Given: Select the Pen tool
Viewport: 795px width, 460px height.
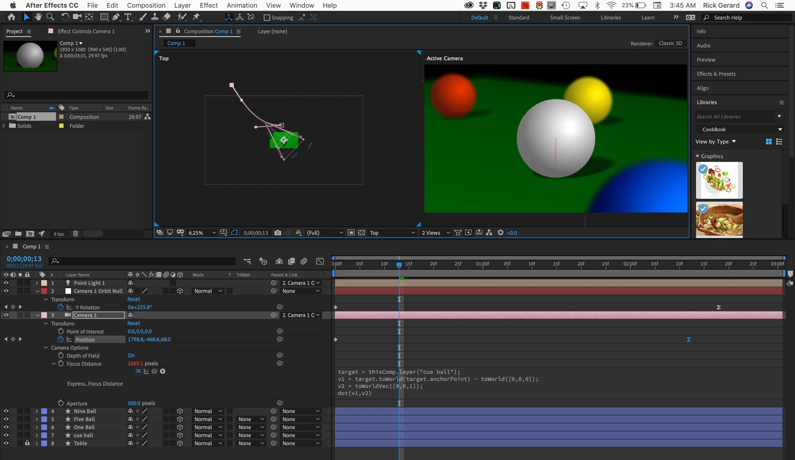Looking at the screenshot, I should coord(116,17).
